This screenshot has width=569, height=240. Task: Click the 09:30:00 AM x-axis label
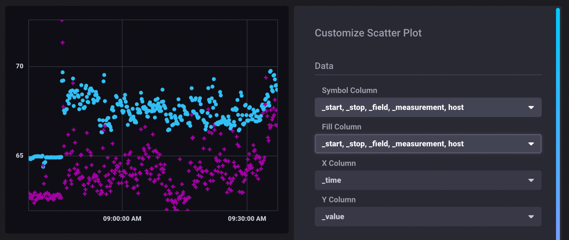[247, 219]
